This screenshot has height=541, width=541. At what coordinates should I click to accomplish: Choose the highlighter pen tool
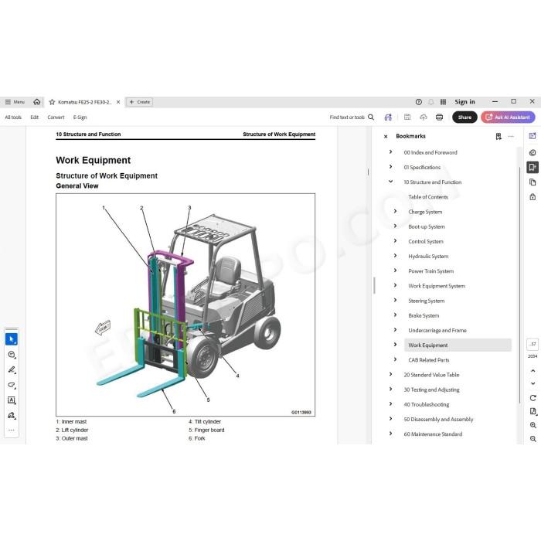[12, 370]
